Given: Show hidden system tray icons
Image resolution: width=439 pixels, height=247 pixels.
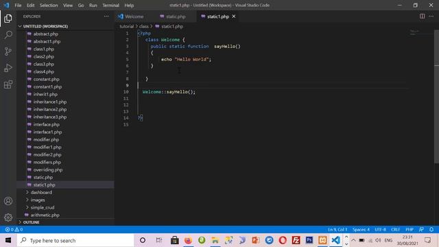Looking at the screenshot, I should 353,240.
